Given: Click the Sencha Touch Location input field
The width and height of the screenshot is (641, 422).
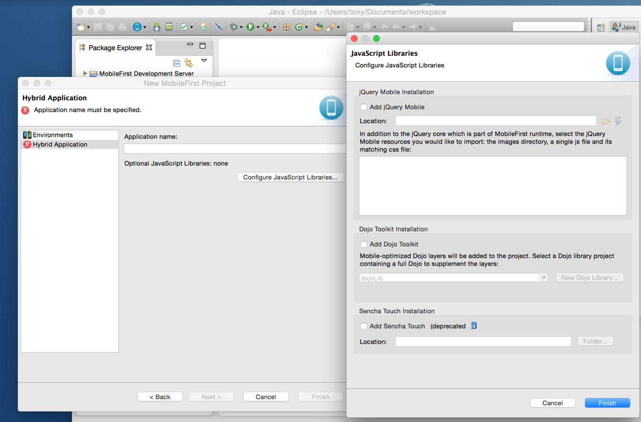Looking at the screenshot, I should (483, 341).
